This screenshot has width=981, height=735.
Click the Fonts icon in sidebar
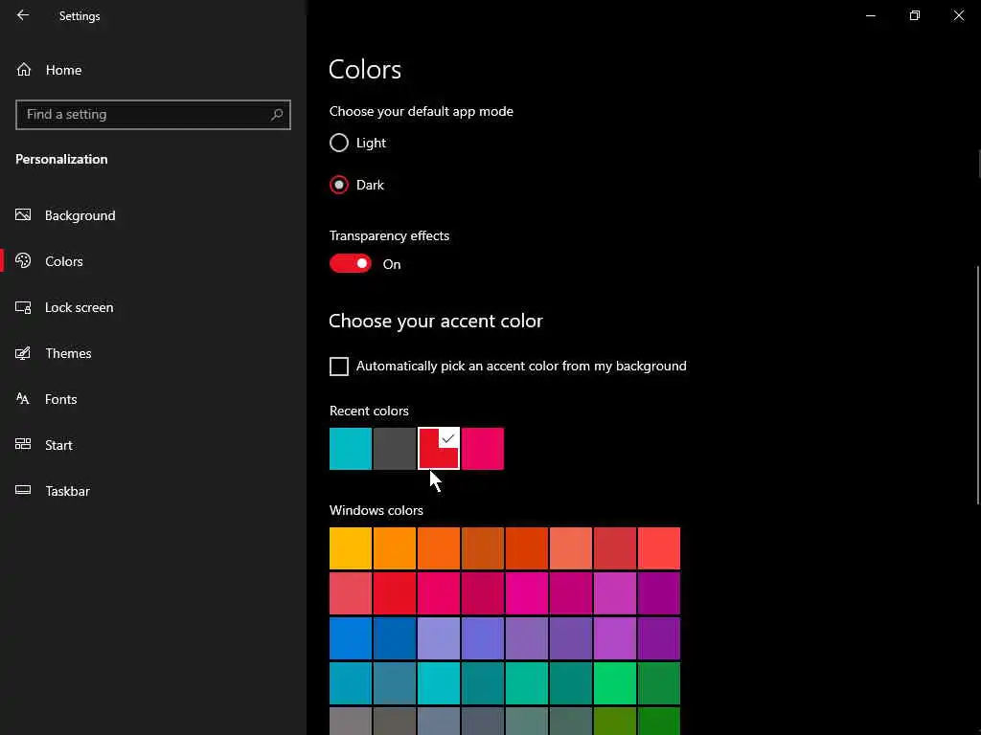point(24,399)
